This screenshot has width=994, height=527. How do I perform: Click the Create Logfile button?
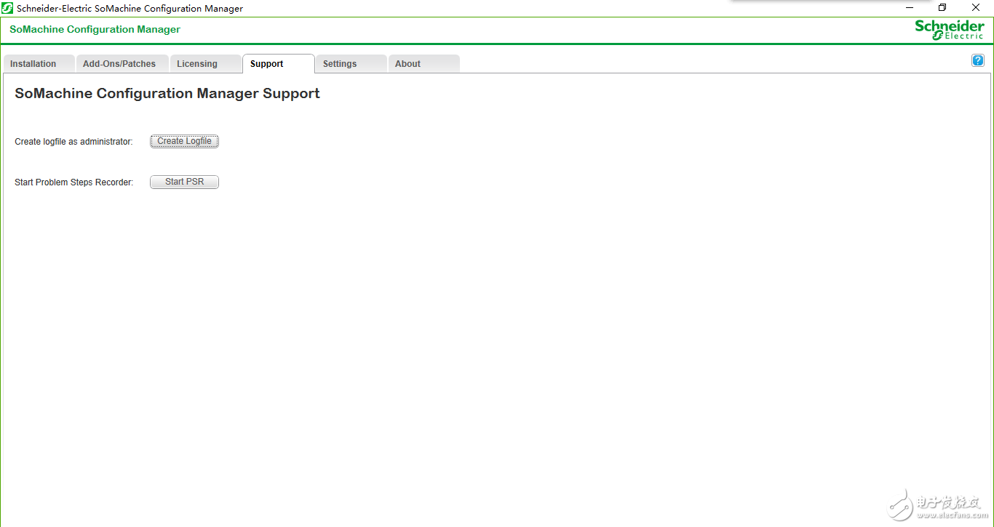[184, 141]
